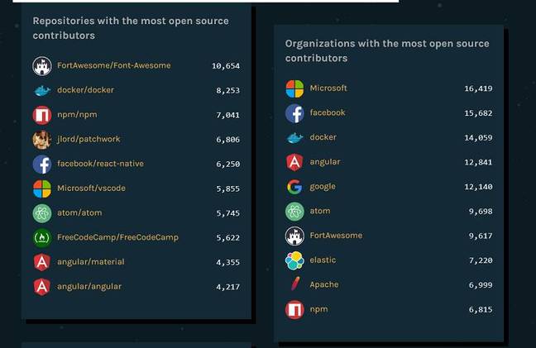Click the heading Repositories with the most open source contributors

[x=131, y=28]
